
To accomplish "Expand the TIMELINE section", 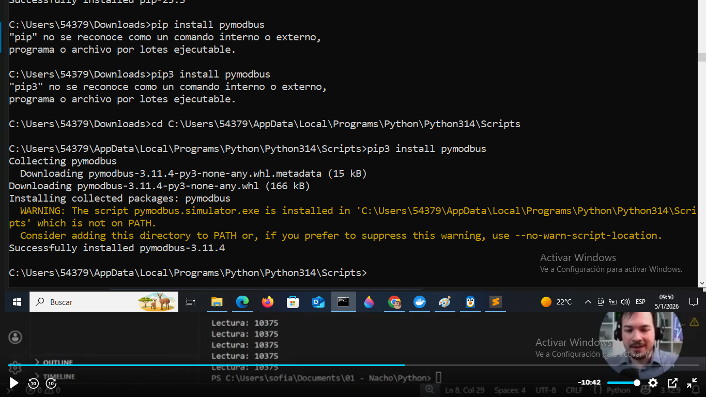I will coord(58,376).
